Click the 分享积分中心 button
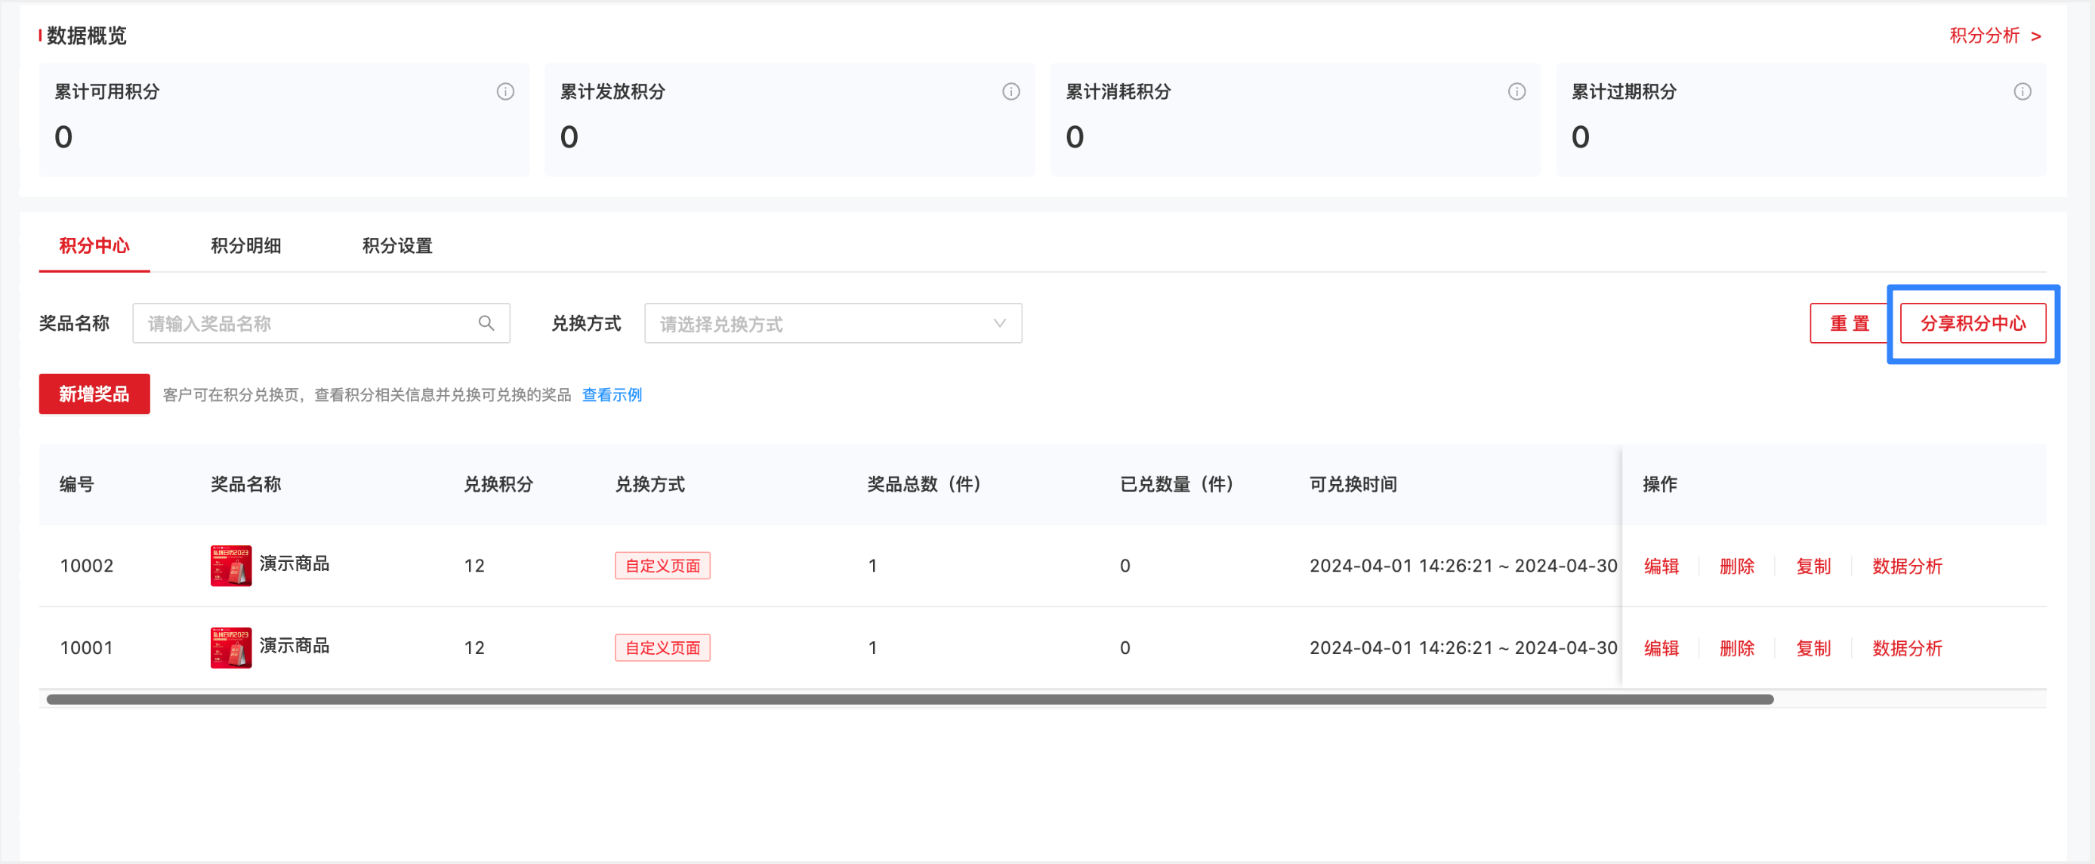 pos(1973,323)
